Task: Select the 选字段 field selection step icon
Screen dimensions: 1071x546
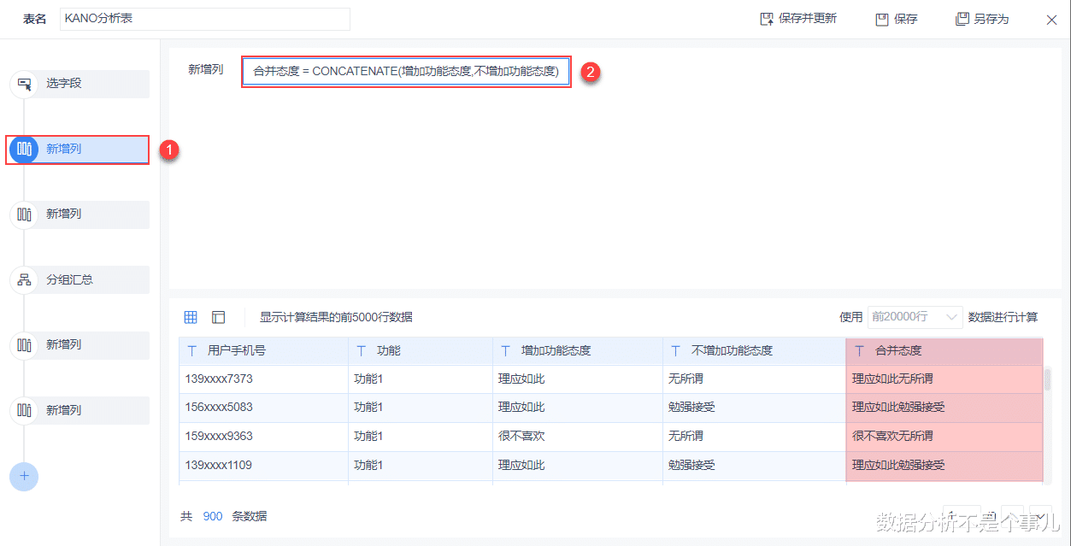Action: tap(23, 84)
